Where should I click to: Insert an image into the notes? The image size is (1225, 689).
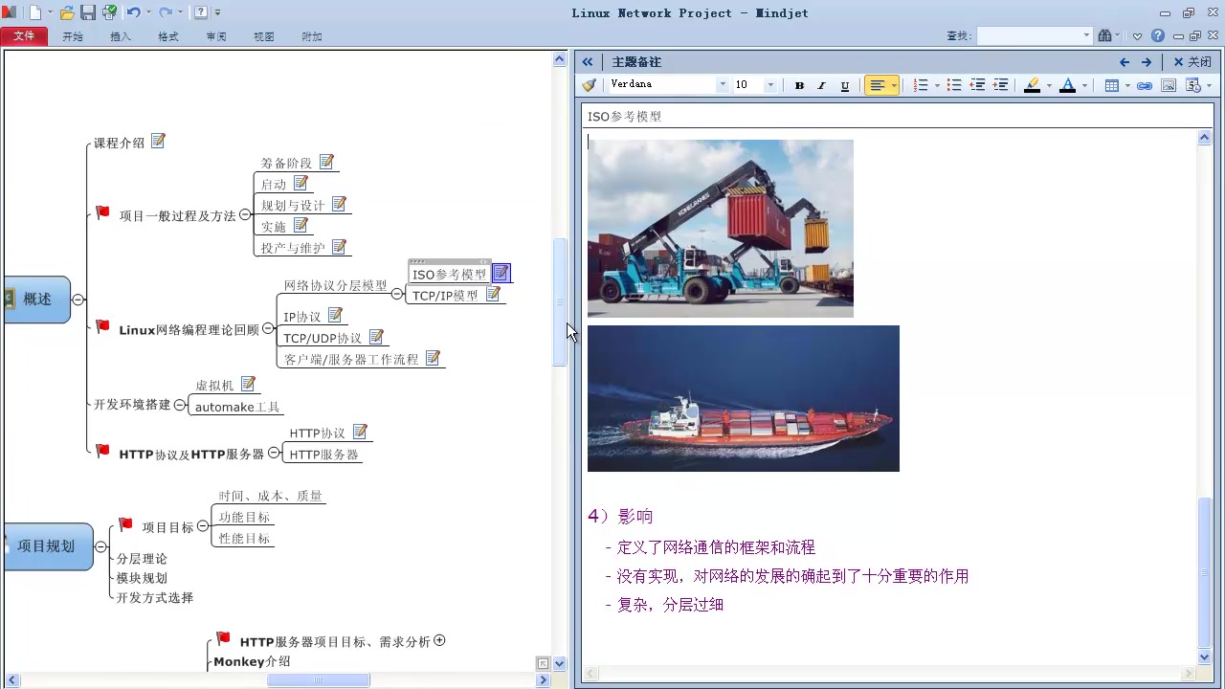pyautogui.click(x=1169, y=85)
